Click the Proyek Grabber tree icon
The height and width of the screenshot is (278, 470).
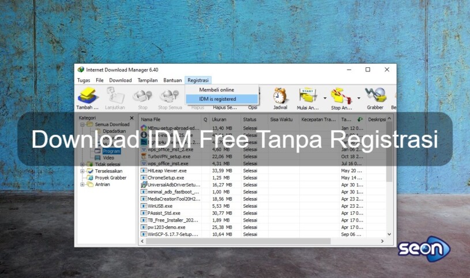(90, 178)
